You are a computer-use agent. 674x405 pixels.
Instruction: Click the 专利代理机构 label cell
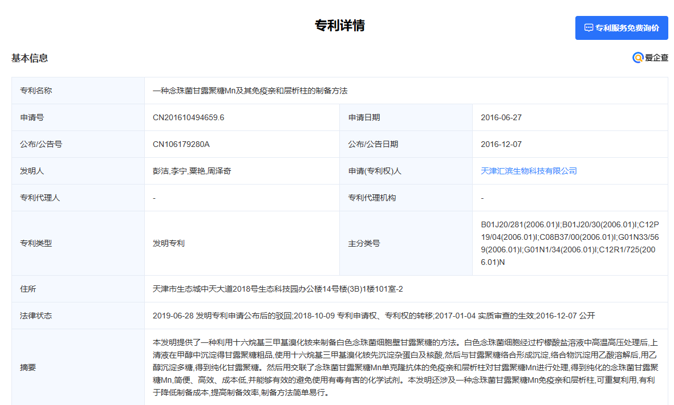click(406, 198)
